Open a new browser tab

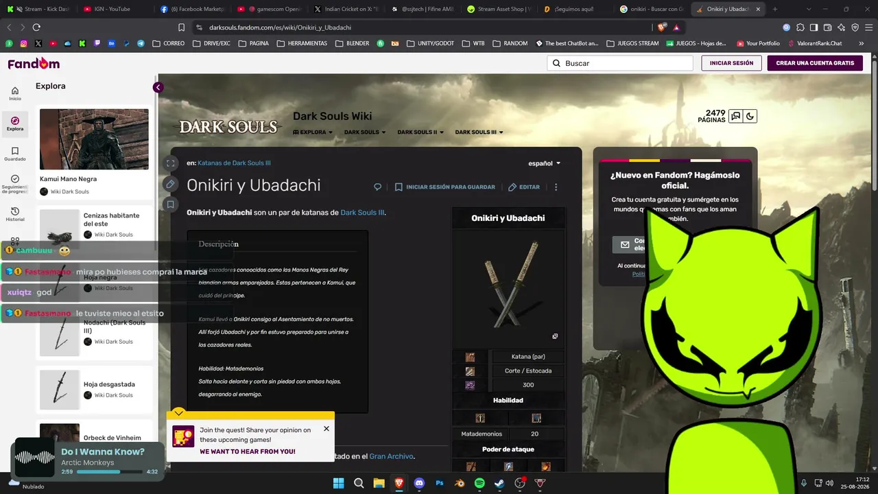(x=775, y=9)
